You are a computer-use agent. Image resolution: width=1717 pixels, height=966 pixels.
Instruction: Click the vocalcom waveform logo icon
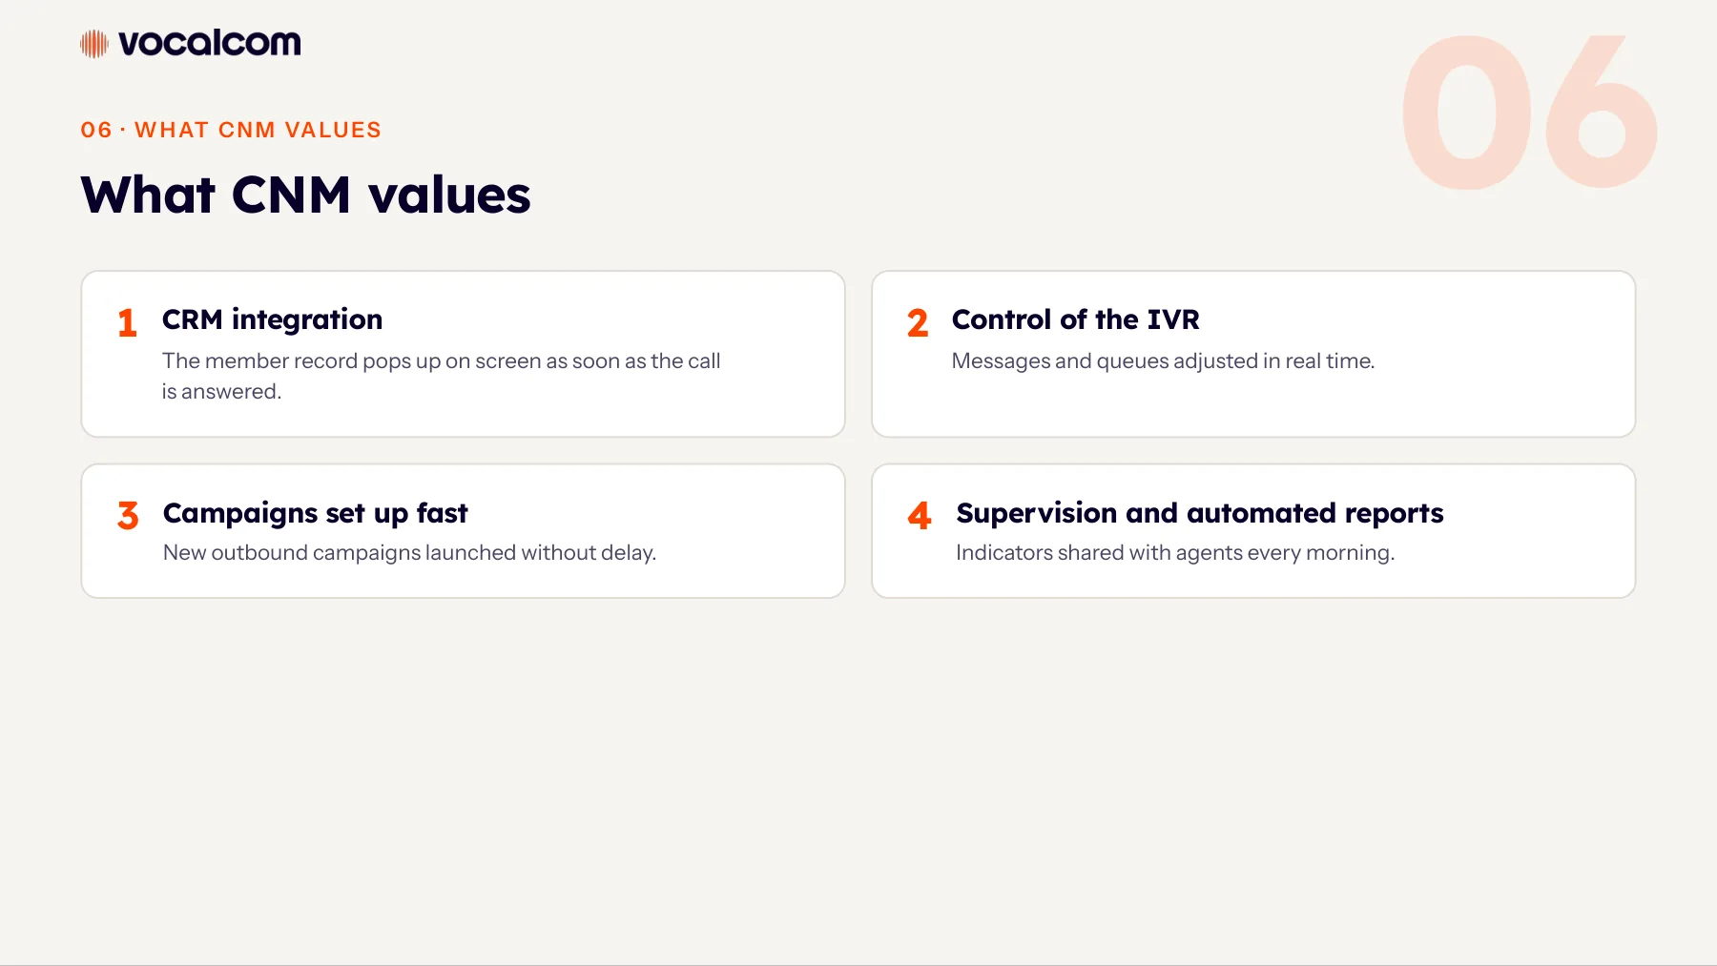tap(94, 44)
